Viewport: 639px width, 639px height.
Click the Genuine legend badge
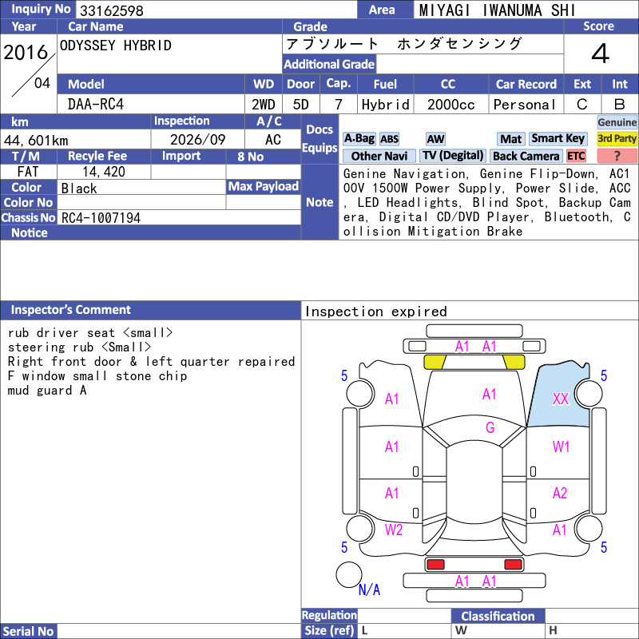[x=617, y=122]
